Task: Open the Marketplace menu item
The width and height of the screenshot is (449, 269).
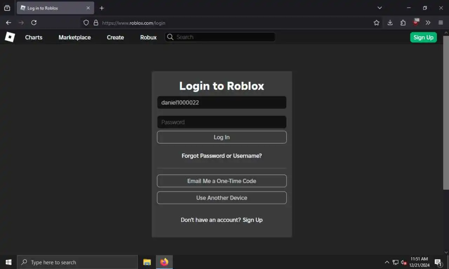Action: [75, 37]
